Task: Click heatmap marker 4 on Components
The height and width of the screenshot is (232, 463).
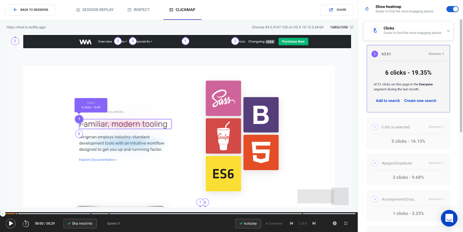Action: click(133, 41)
